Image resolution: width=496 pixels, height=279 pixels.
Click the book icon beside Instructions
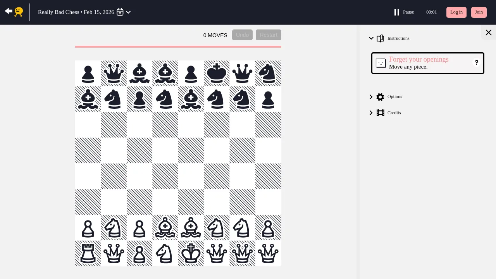[380, 38]
